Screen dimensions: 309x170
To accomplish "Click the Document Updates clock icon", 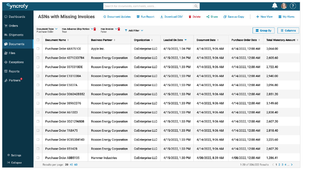I will click(x=105, y=17).
